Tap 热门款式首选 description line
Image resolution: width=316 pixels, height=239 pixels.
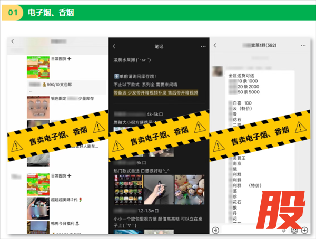(141, 171)
